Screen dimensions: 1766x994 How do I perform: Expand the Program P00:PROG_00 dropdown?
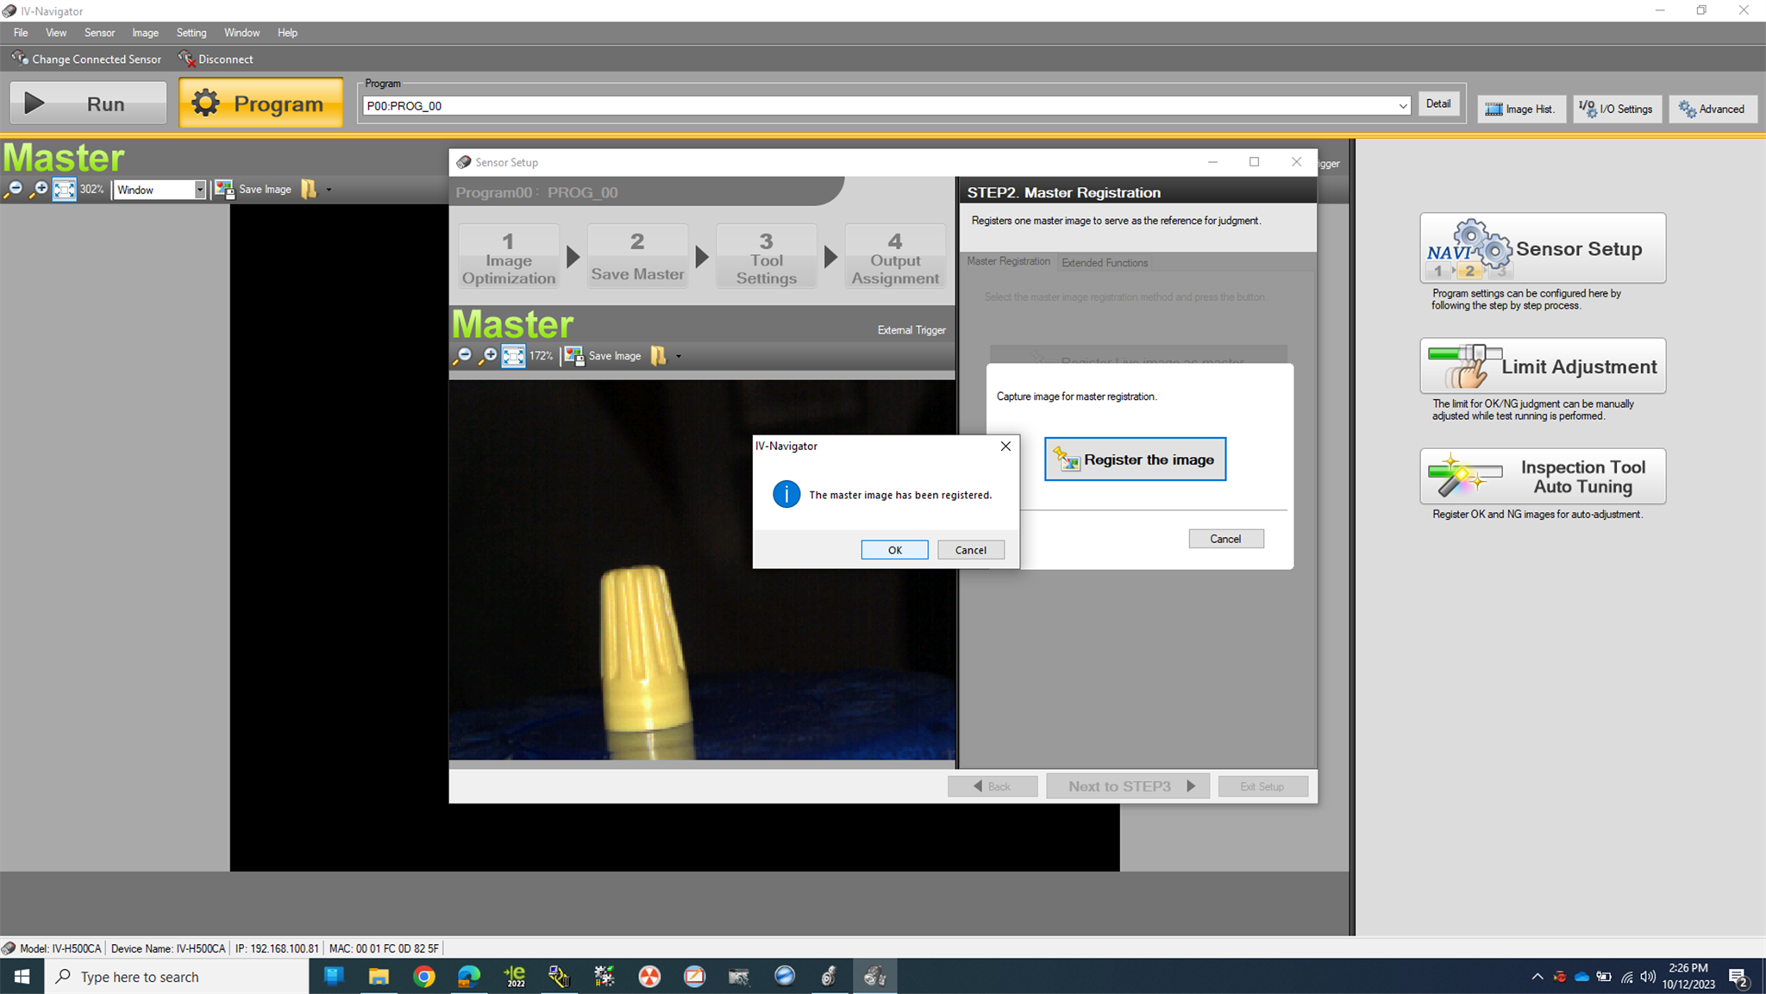1403,106
